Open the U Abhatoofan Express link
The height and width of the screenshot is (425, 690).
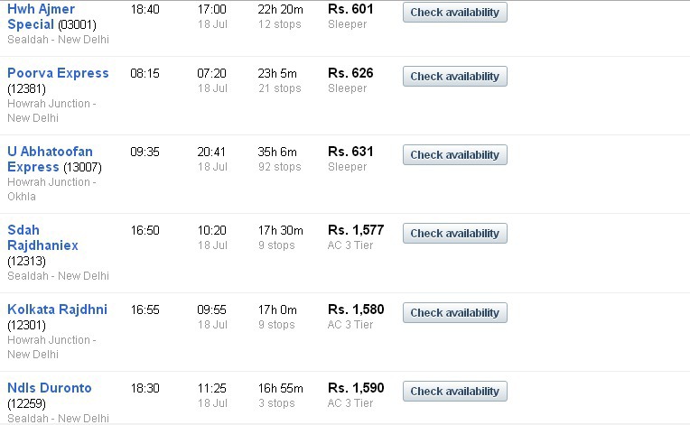point(51,159)
